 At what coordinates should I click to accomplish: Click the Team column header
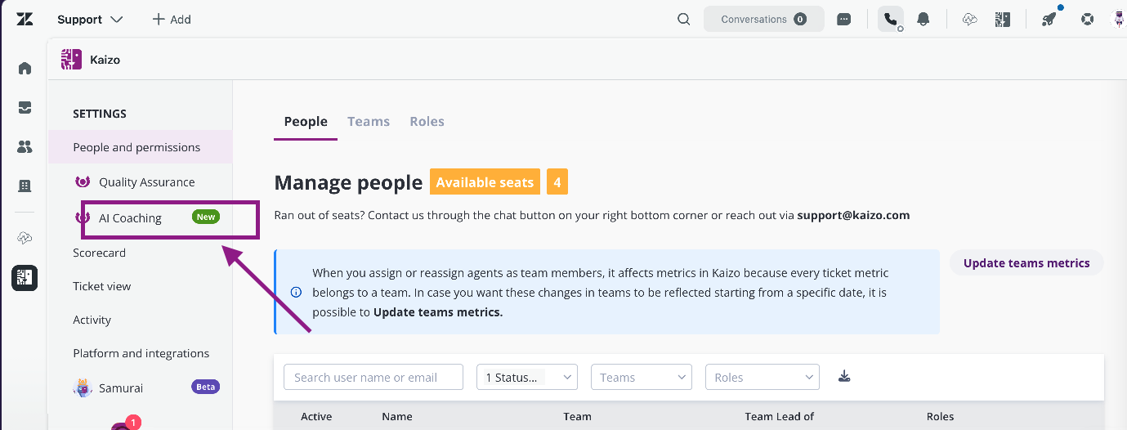click(577, 416)
